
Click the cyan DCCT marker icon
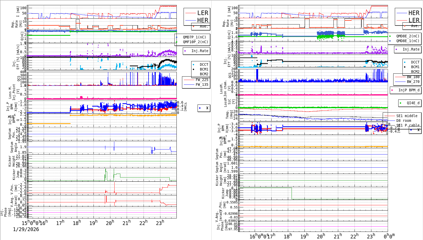pyautogui.click(x=193, y=64)
